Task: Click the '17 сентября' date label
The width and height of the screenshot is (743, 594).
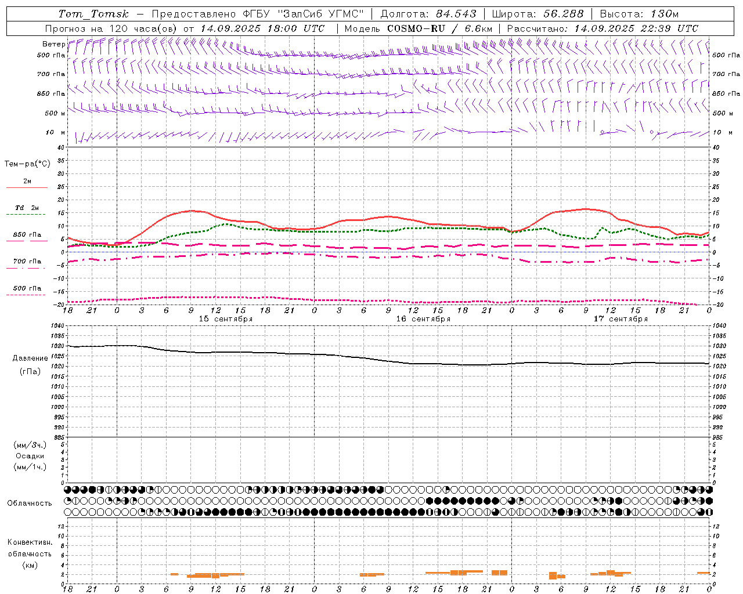Action: [621, 319]
